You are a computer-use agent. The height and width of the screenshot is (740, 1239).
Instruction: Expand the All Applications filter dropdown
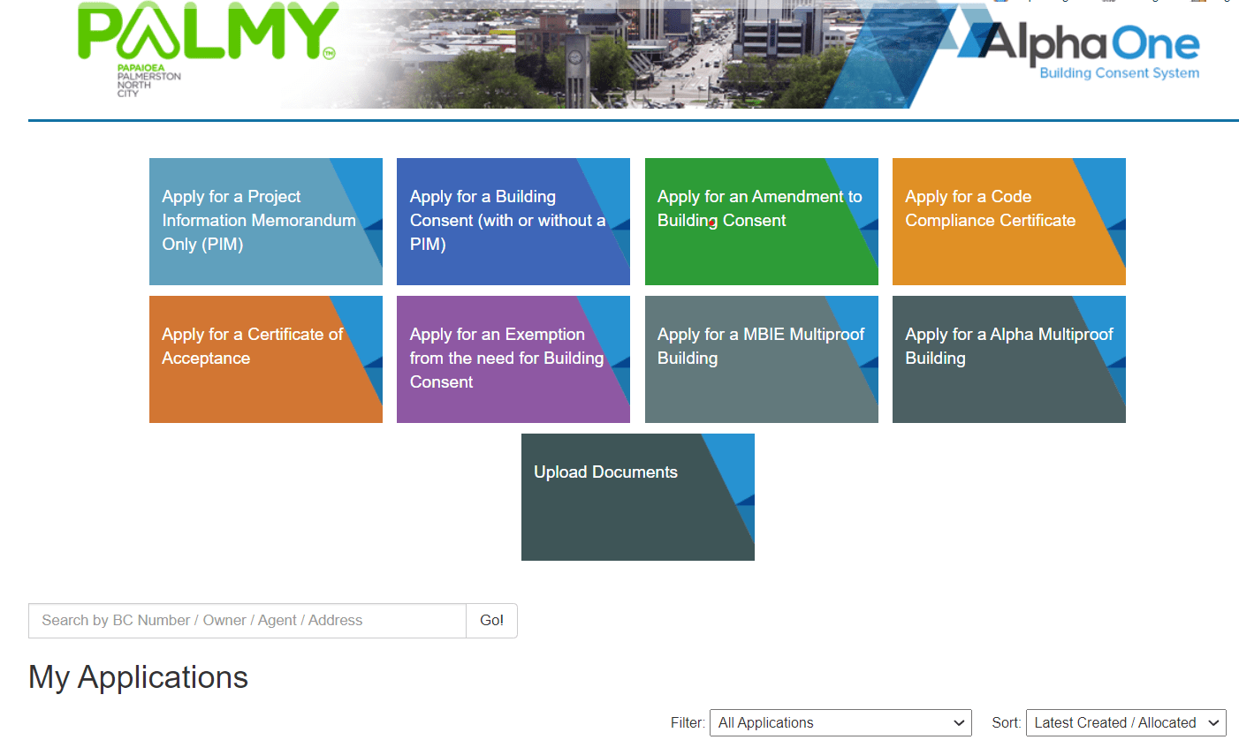(840, 722)
